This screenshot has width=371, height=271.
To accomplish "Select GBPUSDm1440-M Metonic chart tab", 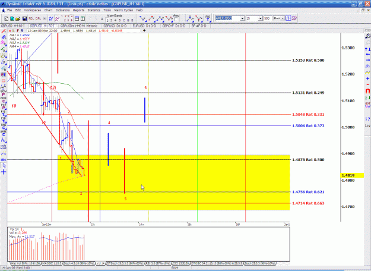I will pos(79,26).
